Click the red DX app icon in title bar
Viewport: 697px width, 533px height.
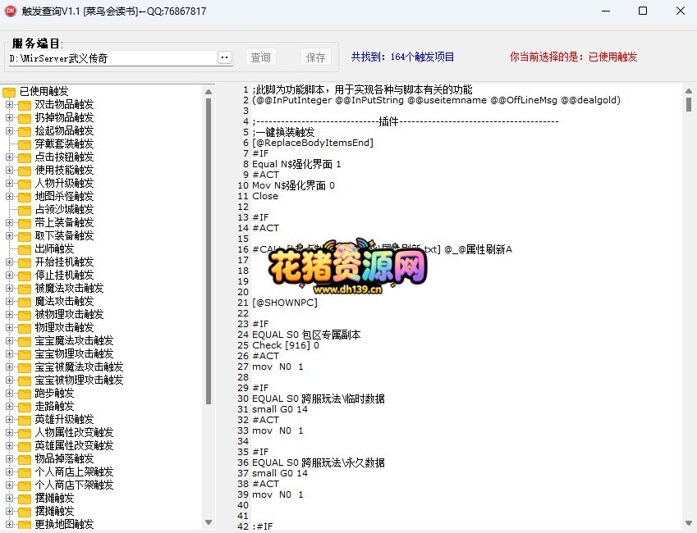point(10,11)
